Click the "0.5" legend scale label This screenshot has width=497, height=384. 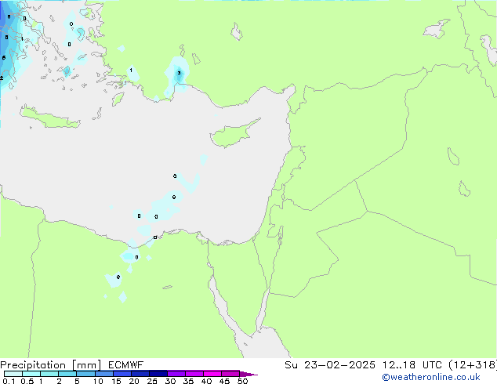[27, 381]
